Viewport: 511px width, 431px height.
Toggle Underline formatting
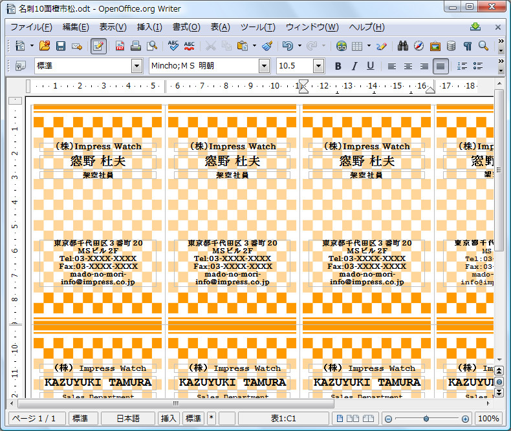[x=370, y=66]
